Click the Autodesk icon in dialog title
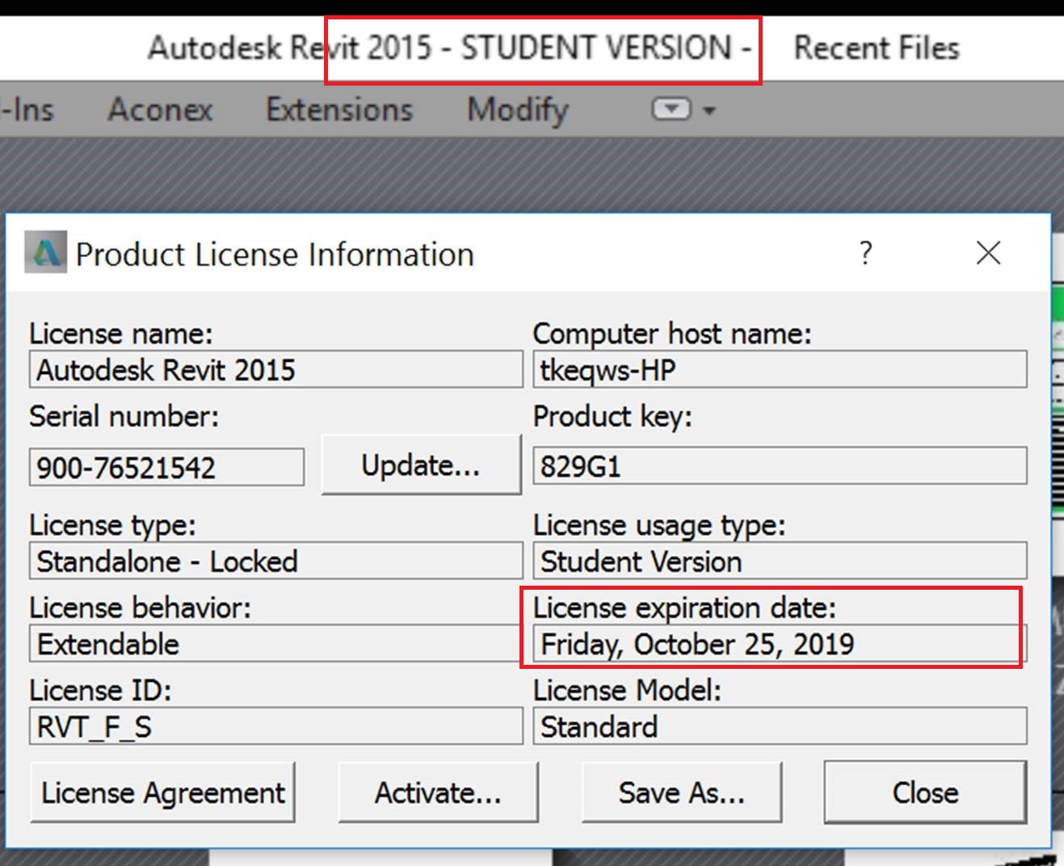The image size is (1064, 866). coord(45,253)
